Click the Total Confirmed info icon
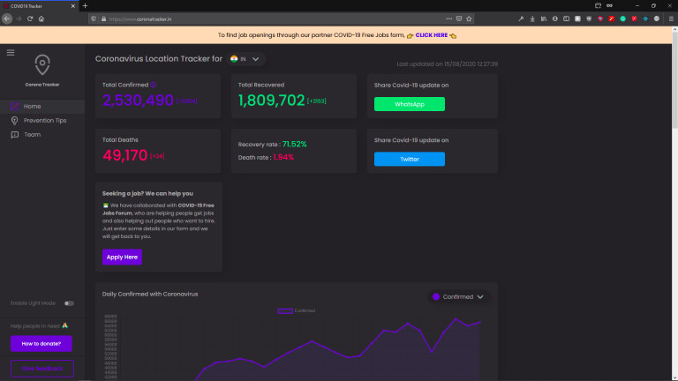The height and width of the screenshot is (381, 678). pyautogui.click(x=153, y=85)
